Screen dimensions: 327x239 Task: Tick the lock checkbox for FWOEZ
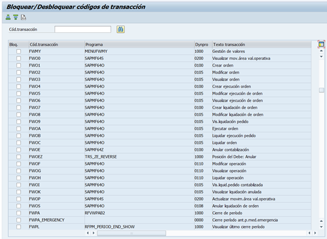point(18,157)
